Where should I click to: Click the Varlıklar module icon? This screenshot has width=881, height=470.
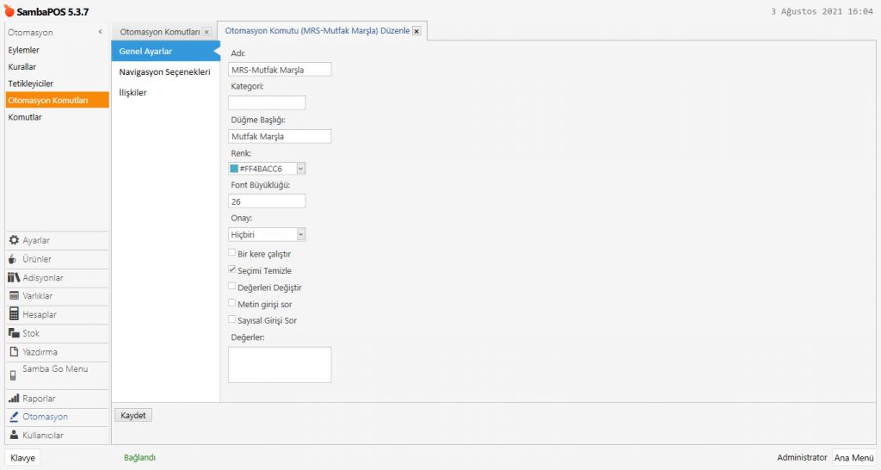coord(14,296)
